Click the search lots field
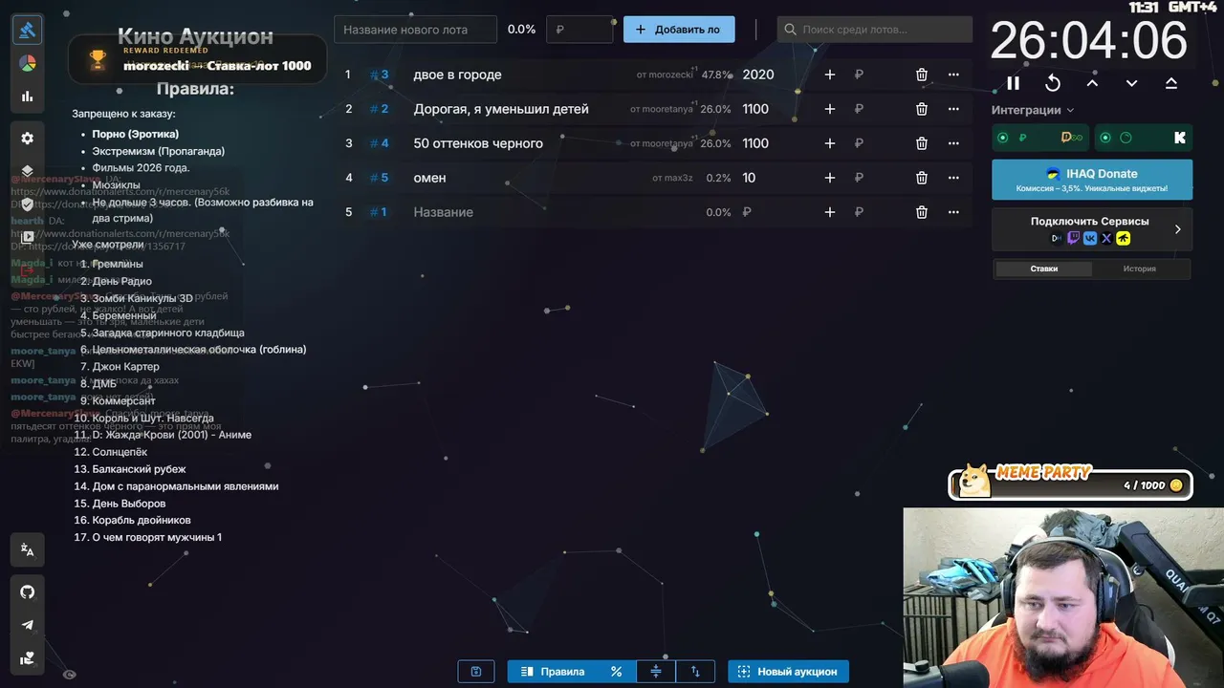The height and width of the screenshot is (688, 1224). (875, 30)
